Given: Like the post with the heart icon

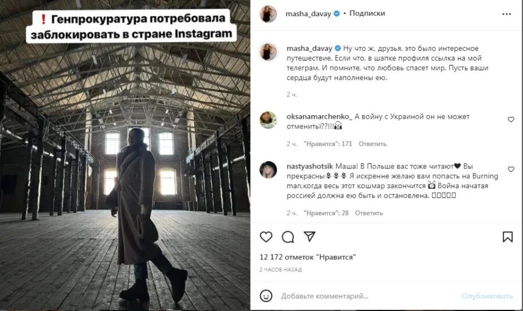Looking at the screenshot, I should (x=266, y=237).
